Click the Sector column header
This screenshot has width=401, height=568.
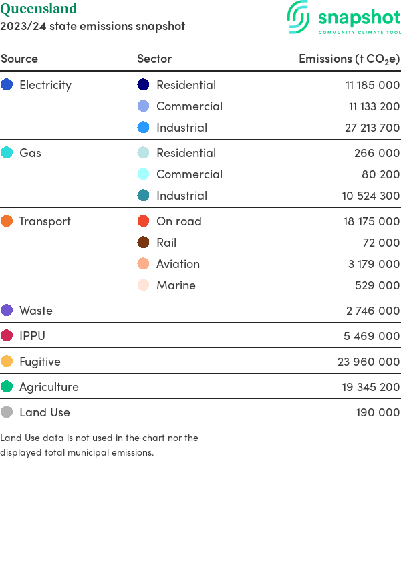click(154, 59)
